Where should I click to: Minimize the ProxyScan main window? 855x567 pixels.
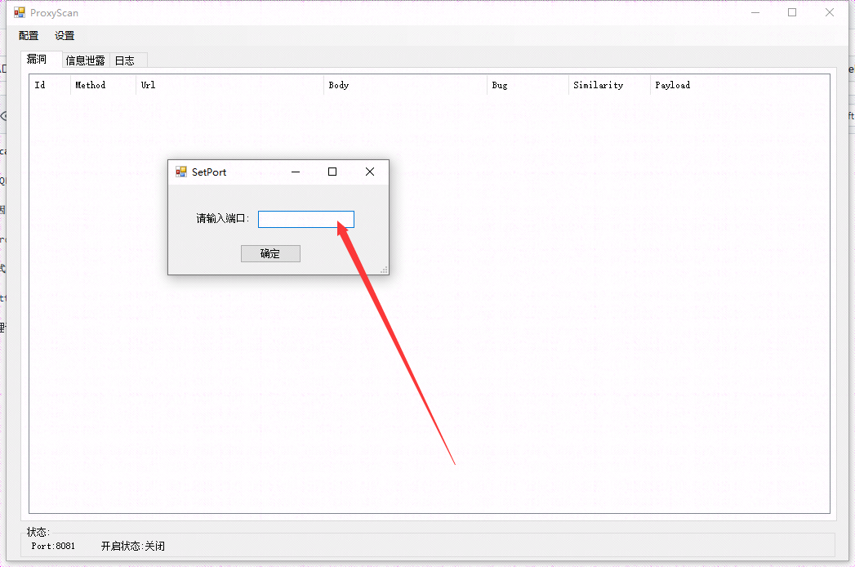[x=755, y=12]
